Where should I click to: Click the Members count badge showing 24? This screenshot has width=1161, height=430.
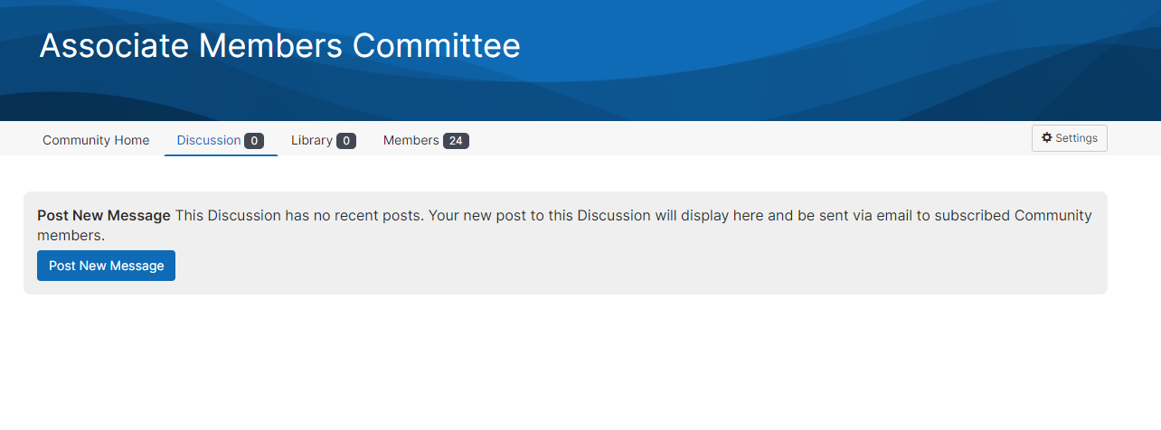456,141
